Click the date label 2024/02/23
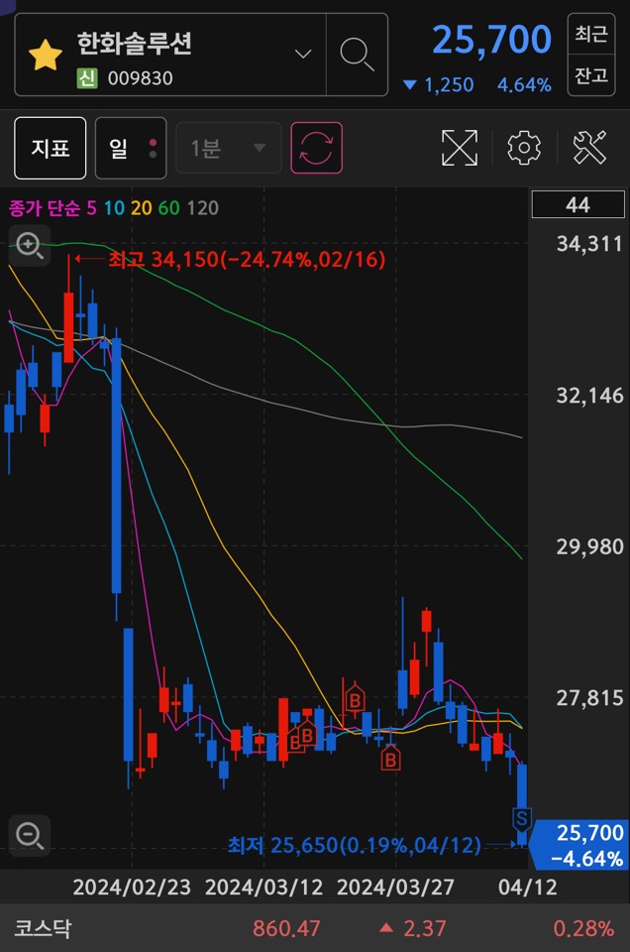 tap(132, 887)
